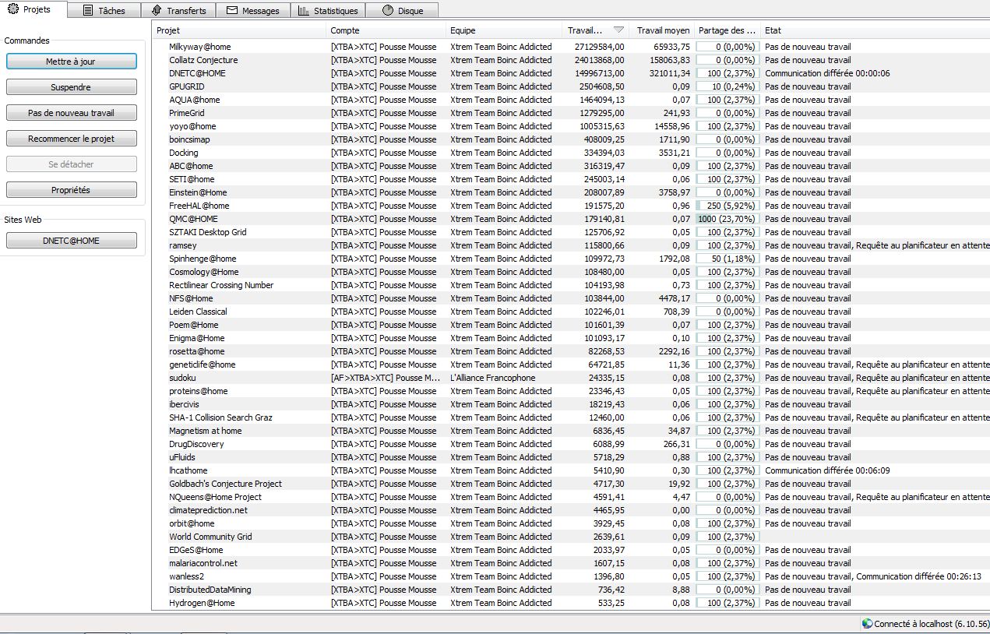This screenshot has height=634, width=990.
Task: Select the FreeHAL@home project row
Action: coord(571,206)
